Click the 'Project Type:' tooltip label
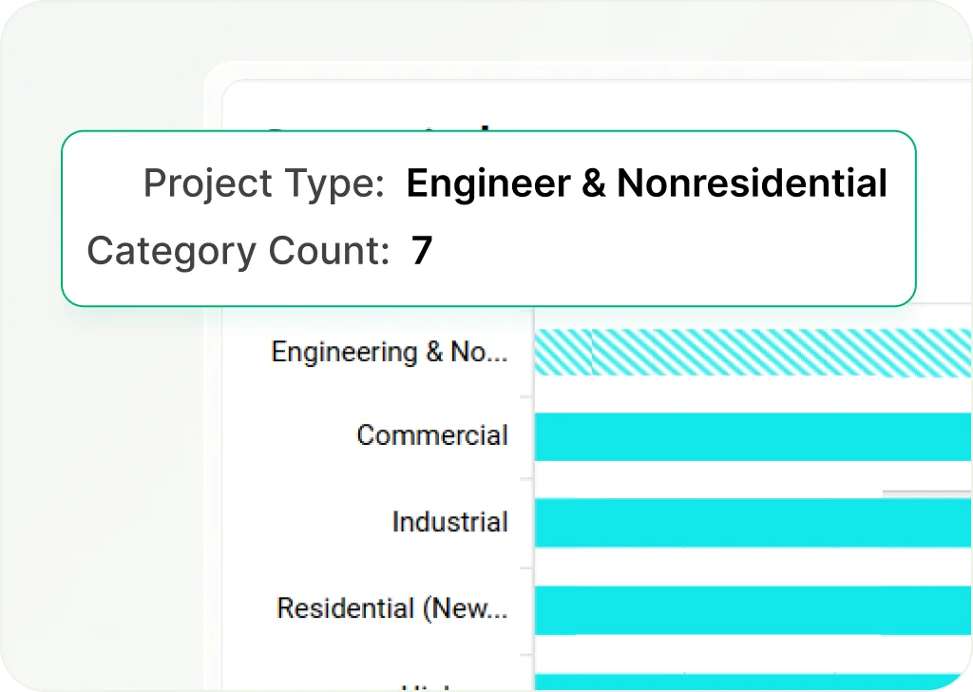Screen dimensions: 973x692 pyautogui.click(x=263, y=183)
